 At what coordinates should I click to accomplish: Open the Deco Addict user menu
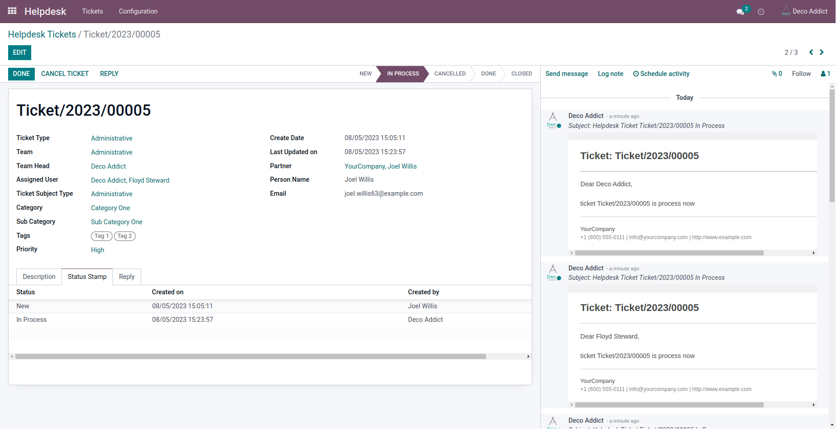click(x=805, y=11)
